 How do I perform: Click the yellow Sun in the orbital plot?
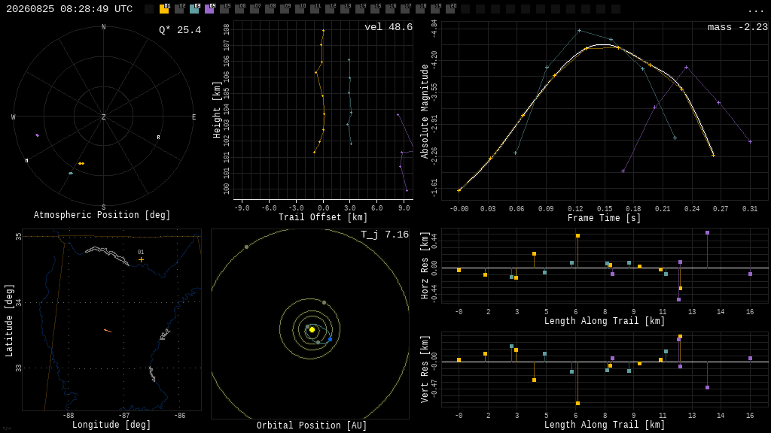(312, 329)
